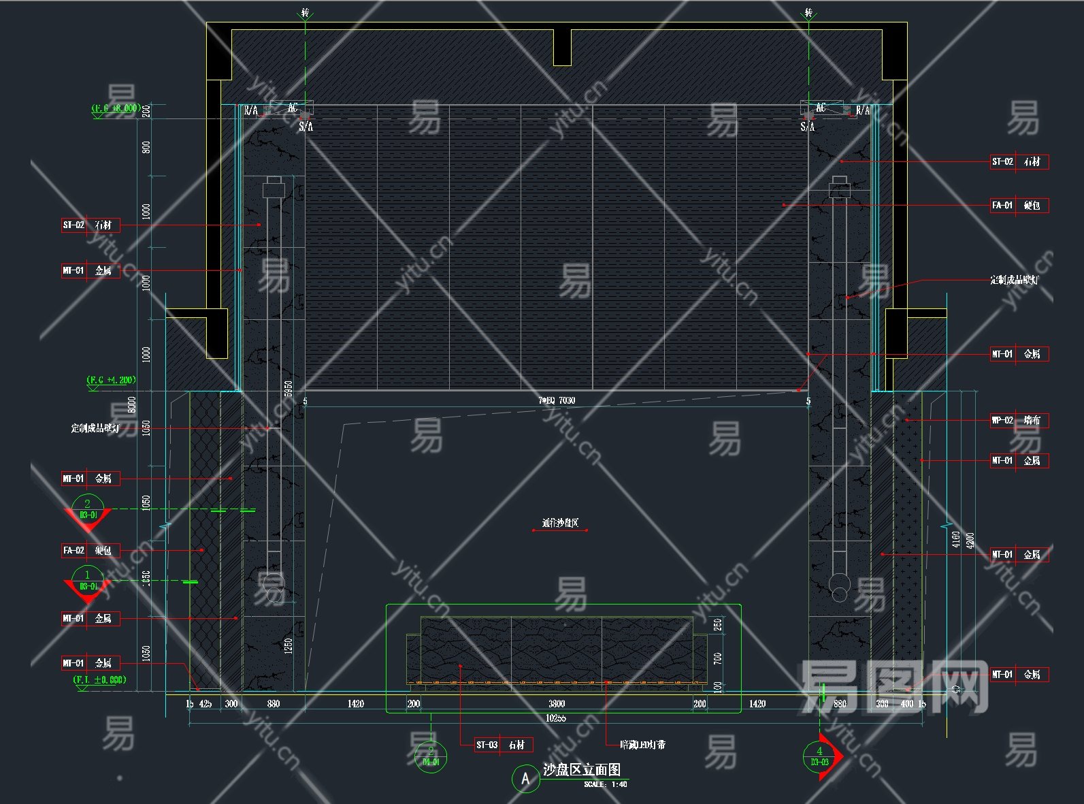Select the 通往沙盘区 text label

[560, 523]
